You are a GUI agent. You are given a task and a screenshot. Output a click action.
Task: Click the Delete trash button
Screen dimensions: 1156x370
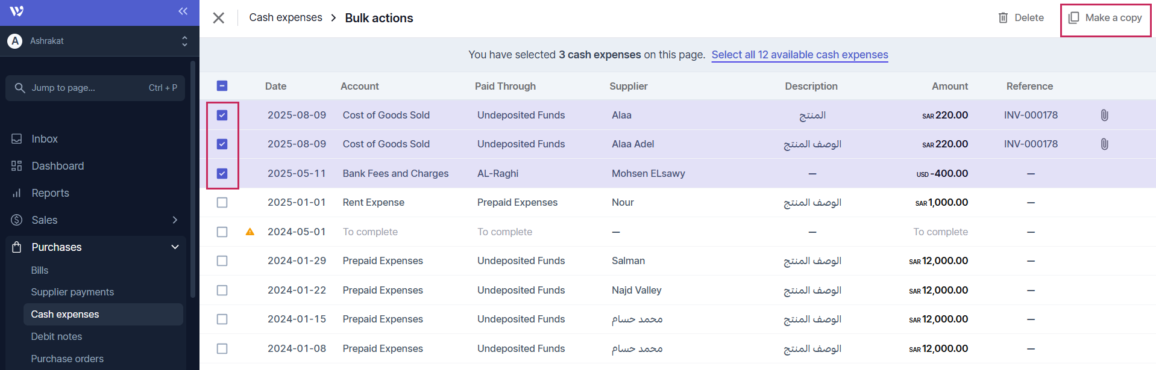(x=1021, y=18)
